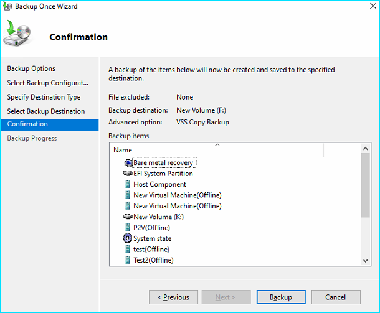Click the Host Component server icon
The height and width of the screenshot is (313, 380).
tap(128, 184)
